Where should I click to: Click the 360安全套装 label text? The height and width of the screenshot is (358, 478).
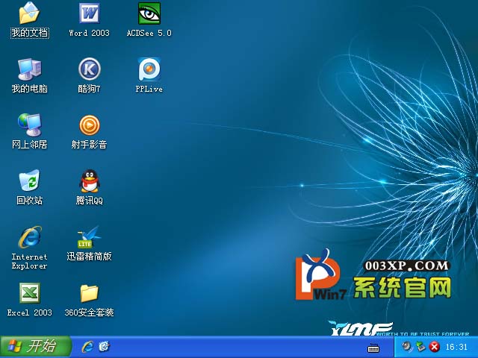[89, 313]
